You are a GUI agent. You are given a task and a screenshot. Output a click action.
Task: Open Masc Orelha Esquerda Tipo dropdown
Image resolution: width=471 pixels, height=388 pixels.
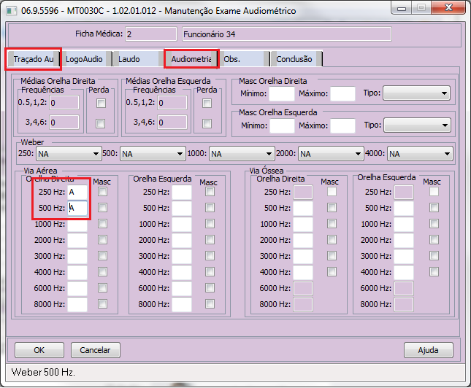(x=418, y=125)
